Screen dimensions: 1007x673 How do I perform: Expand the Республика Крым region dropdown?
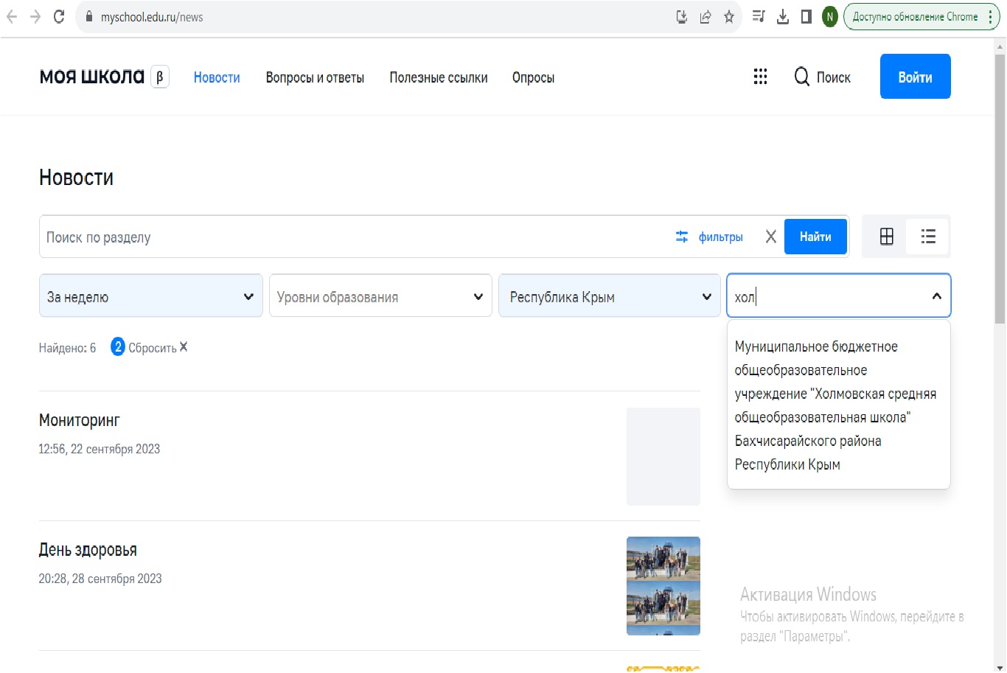click(x=610, y=296)
